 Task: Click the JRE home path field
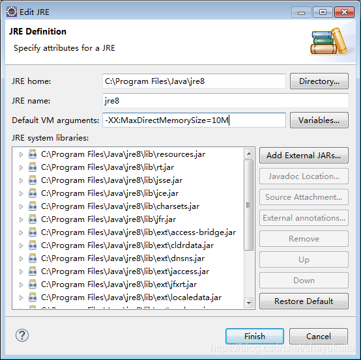[x=194, y=81]
